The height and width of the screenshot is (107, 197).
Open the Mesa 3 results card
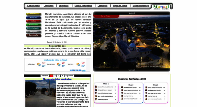coord(156,93)
